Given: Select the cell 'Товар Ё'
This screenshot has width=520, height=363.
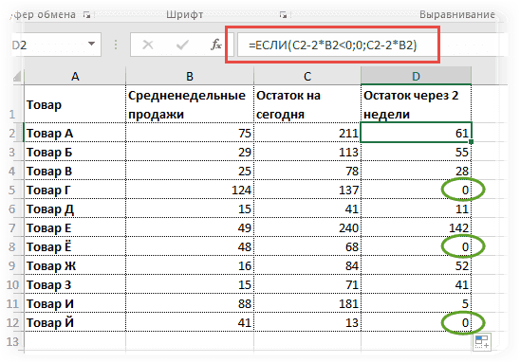Looking at the screenshot, I should point(75,246).
